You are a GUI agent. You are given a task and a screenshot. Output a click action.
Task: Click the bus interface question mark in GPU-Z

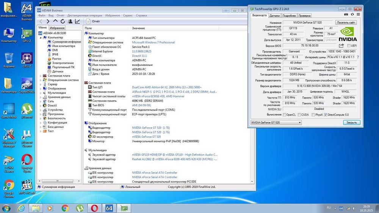tap(358, 57)
